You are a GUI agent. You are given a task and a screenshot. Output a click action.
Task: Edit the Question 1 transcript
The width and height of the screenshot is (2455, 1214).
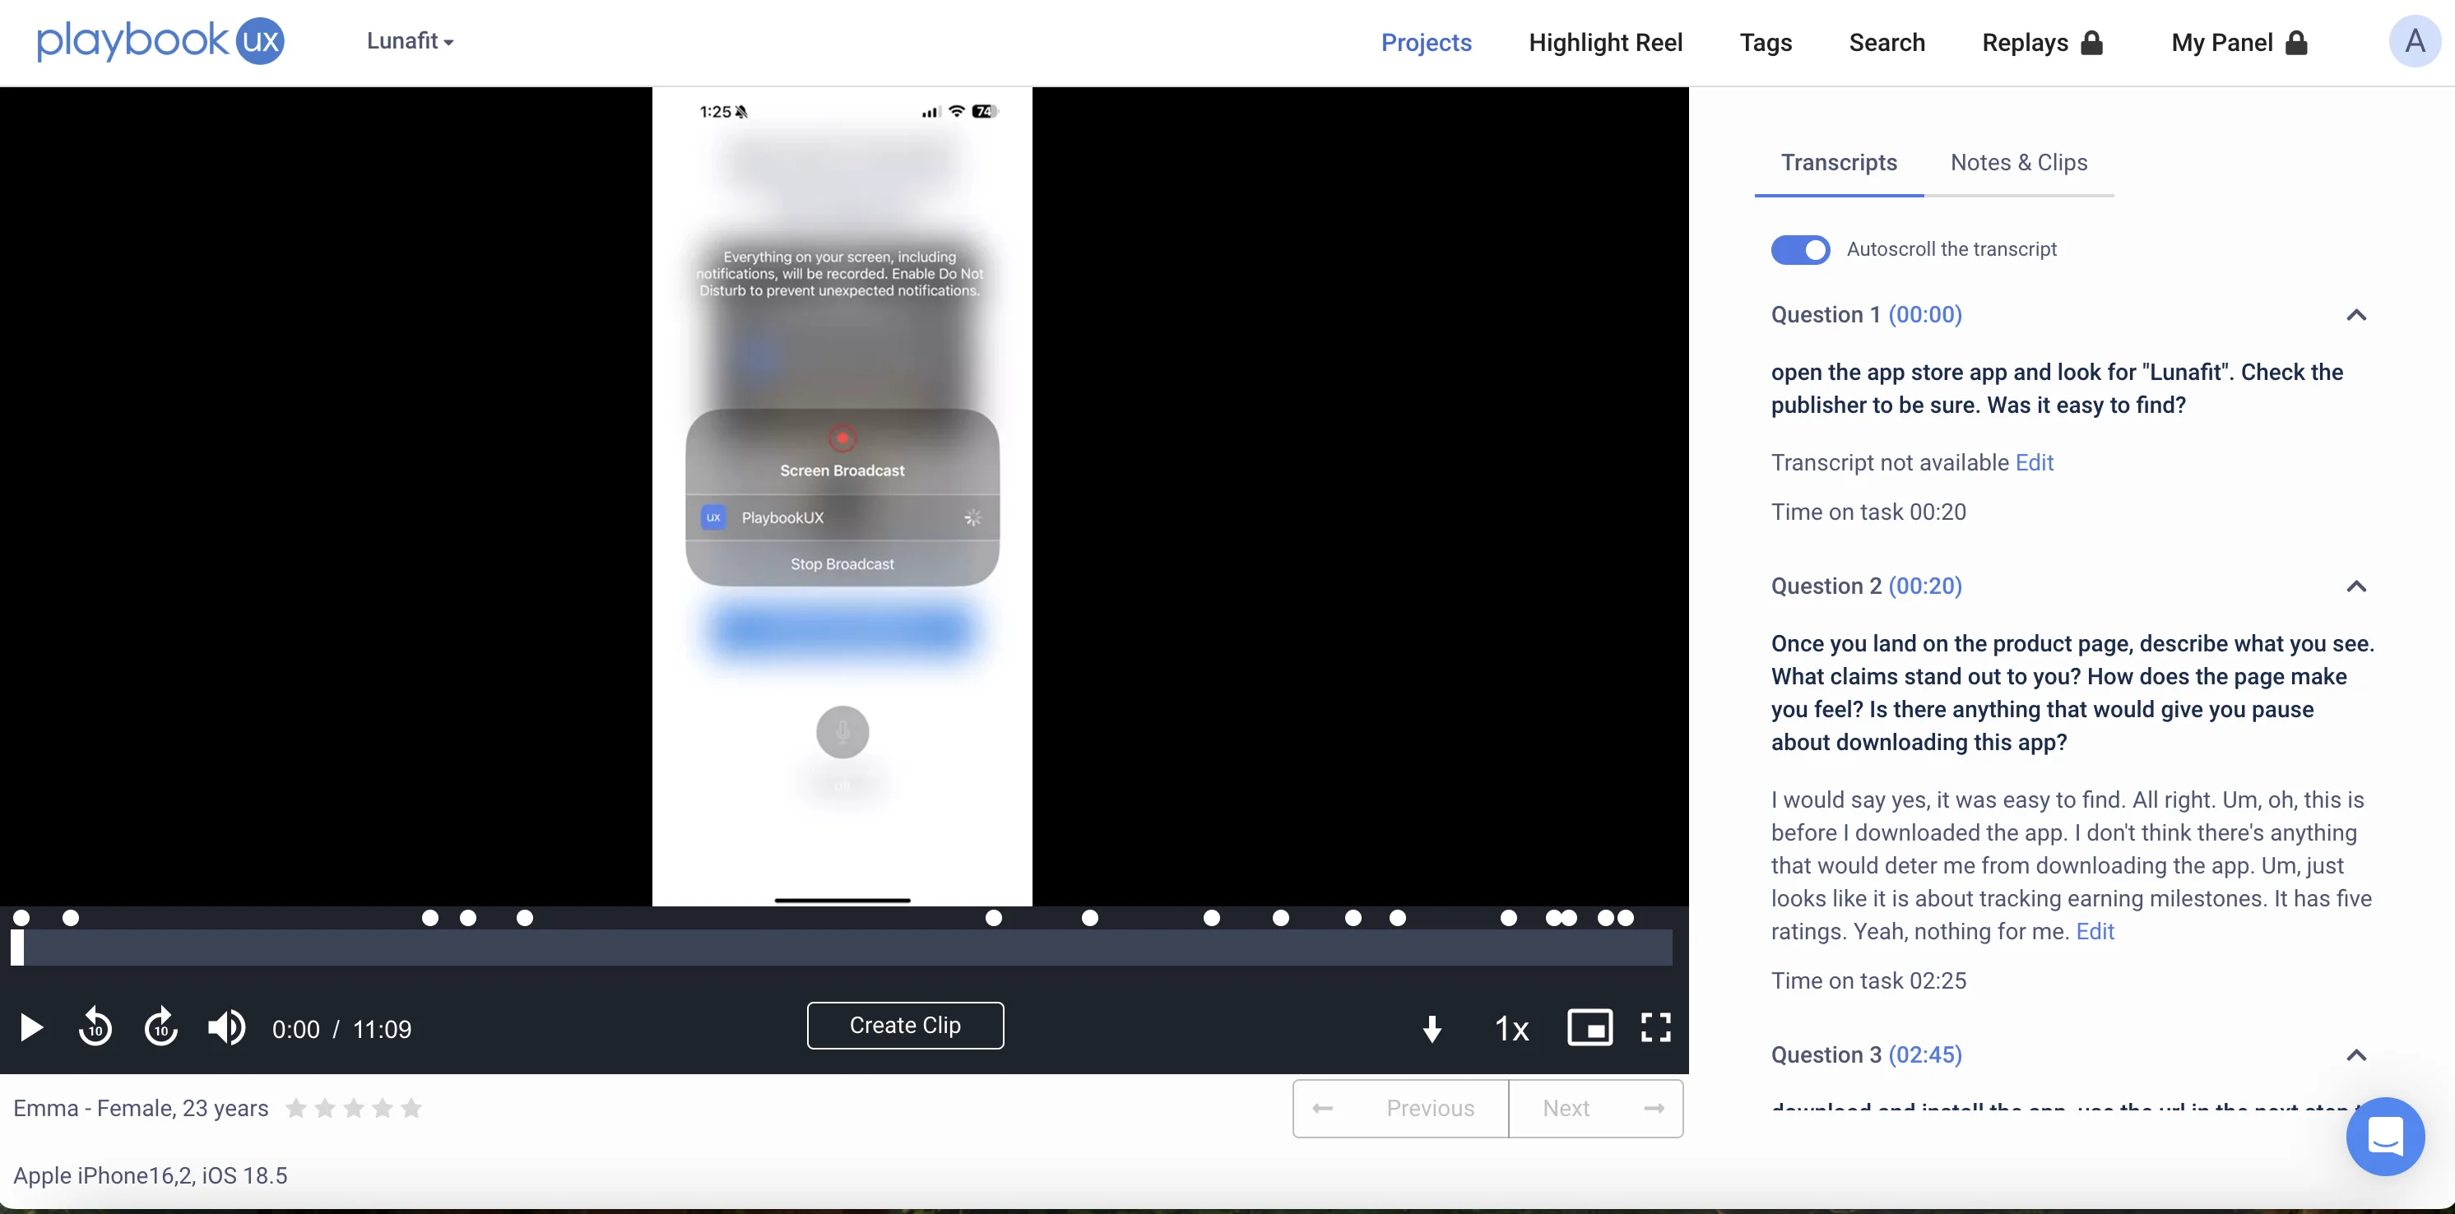tap(2035, 462)
